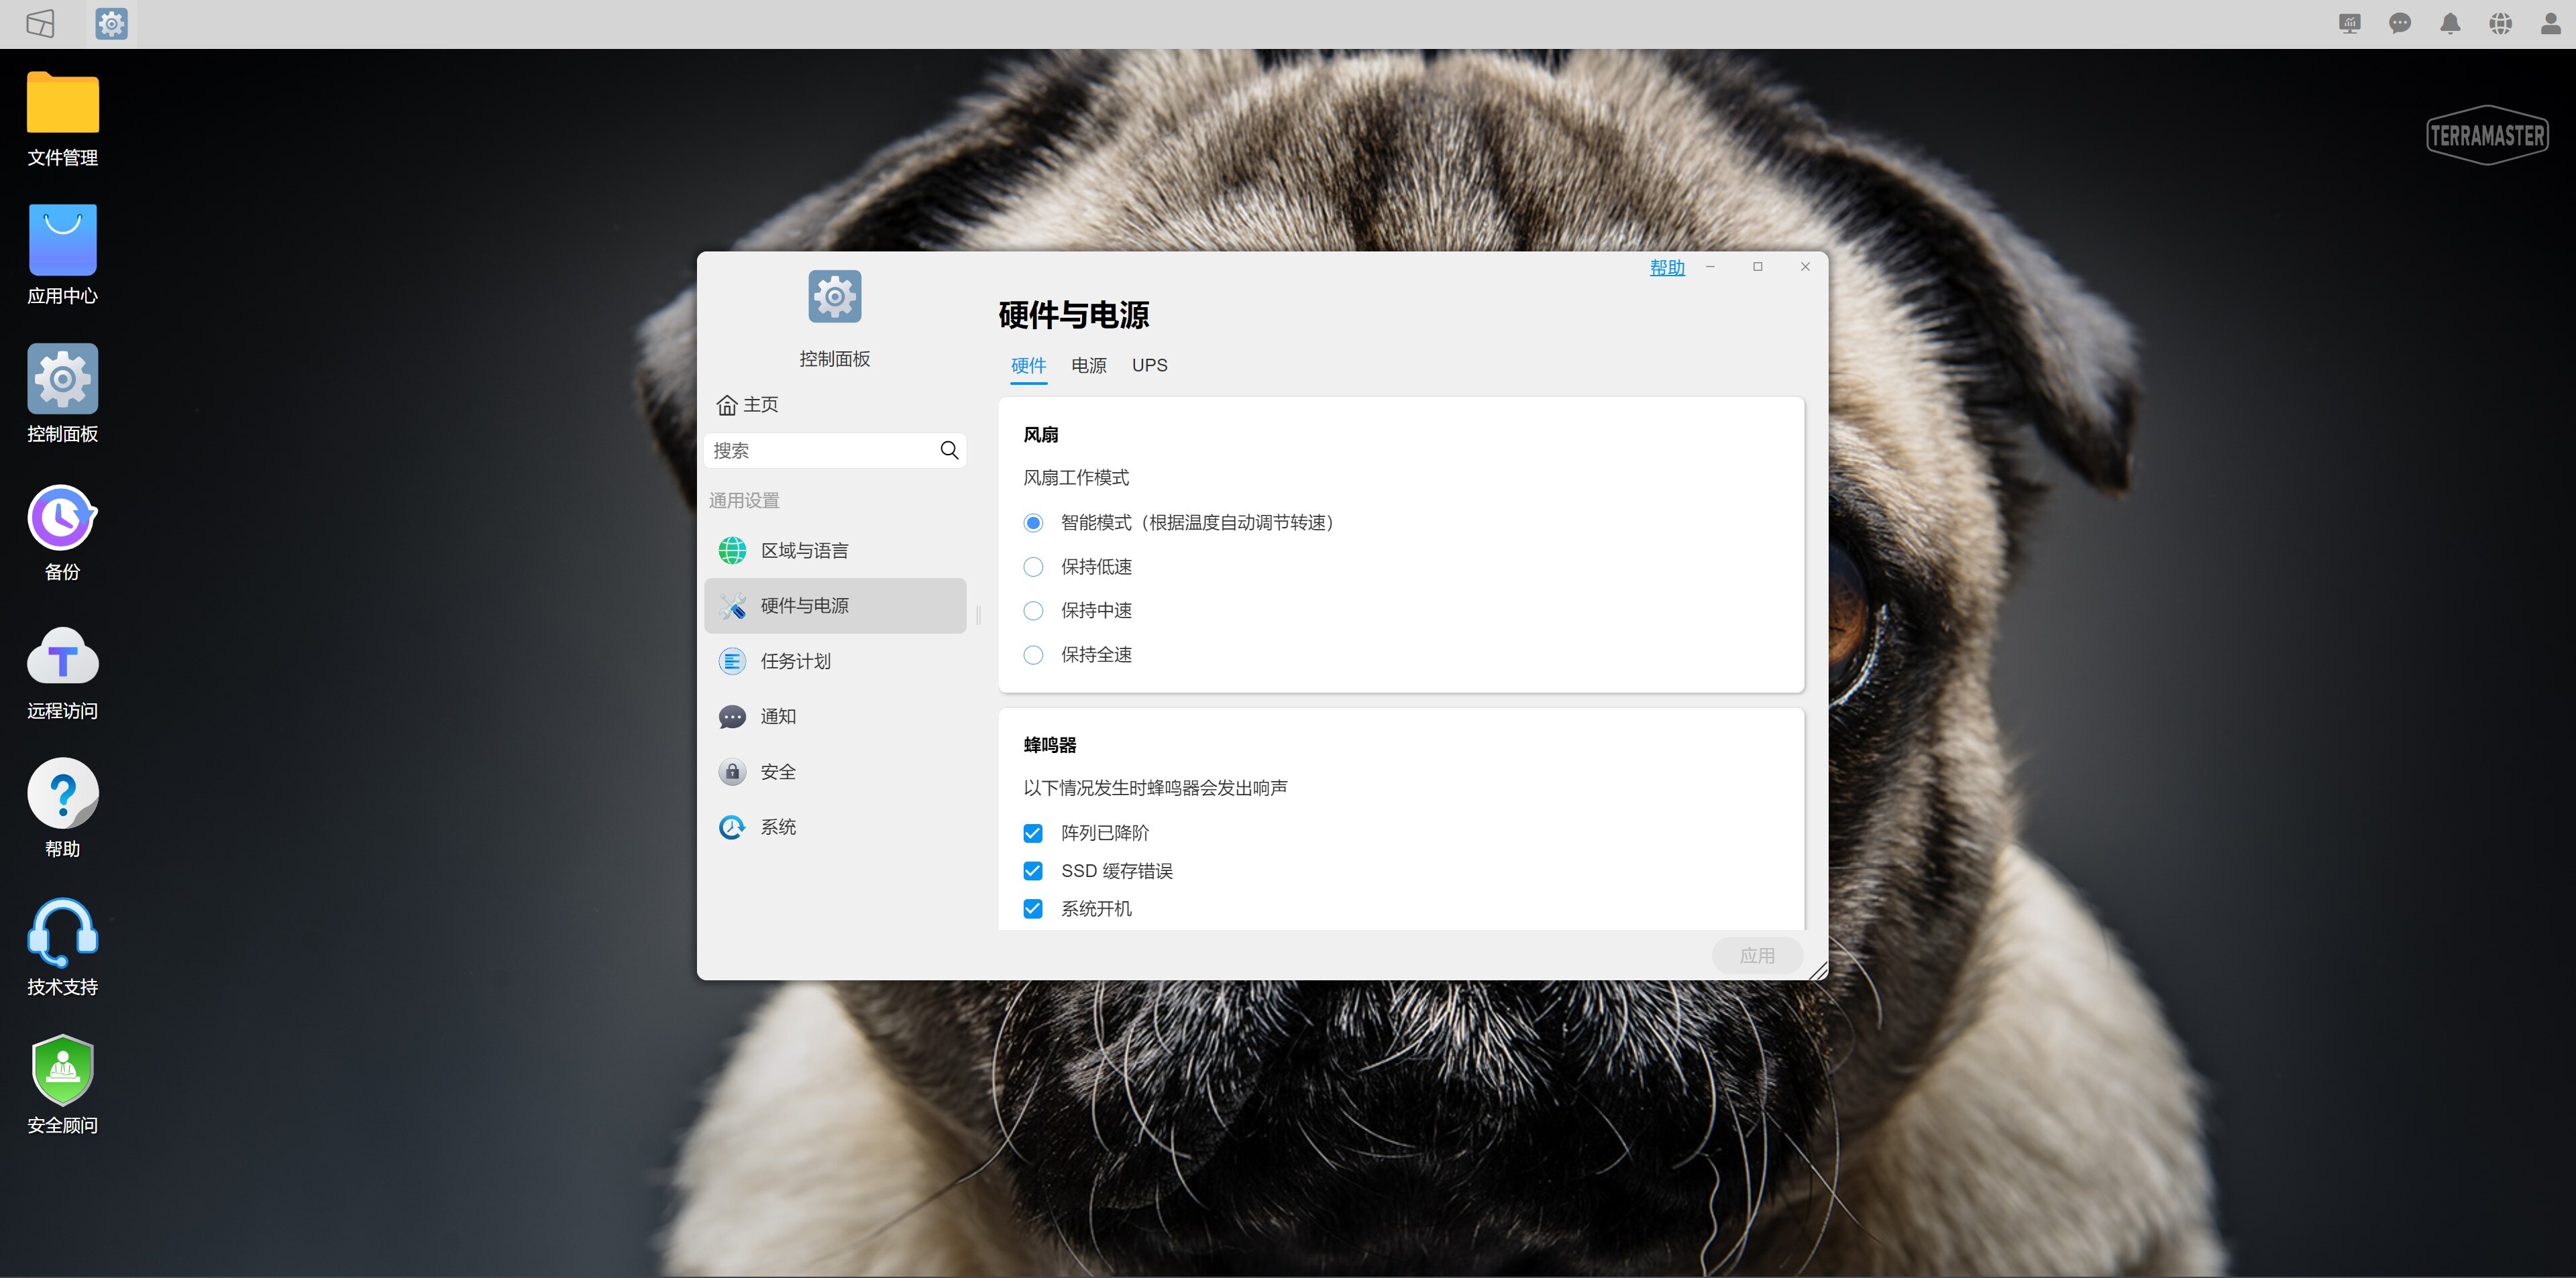Click the 帮助 link in window header
Screen dimensions: 2576x1278
pos(1666,268)
